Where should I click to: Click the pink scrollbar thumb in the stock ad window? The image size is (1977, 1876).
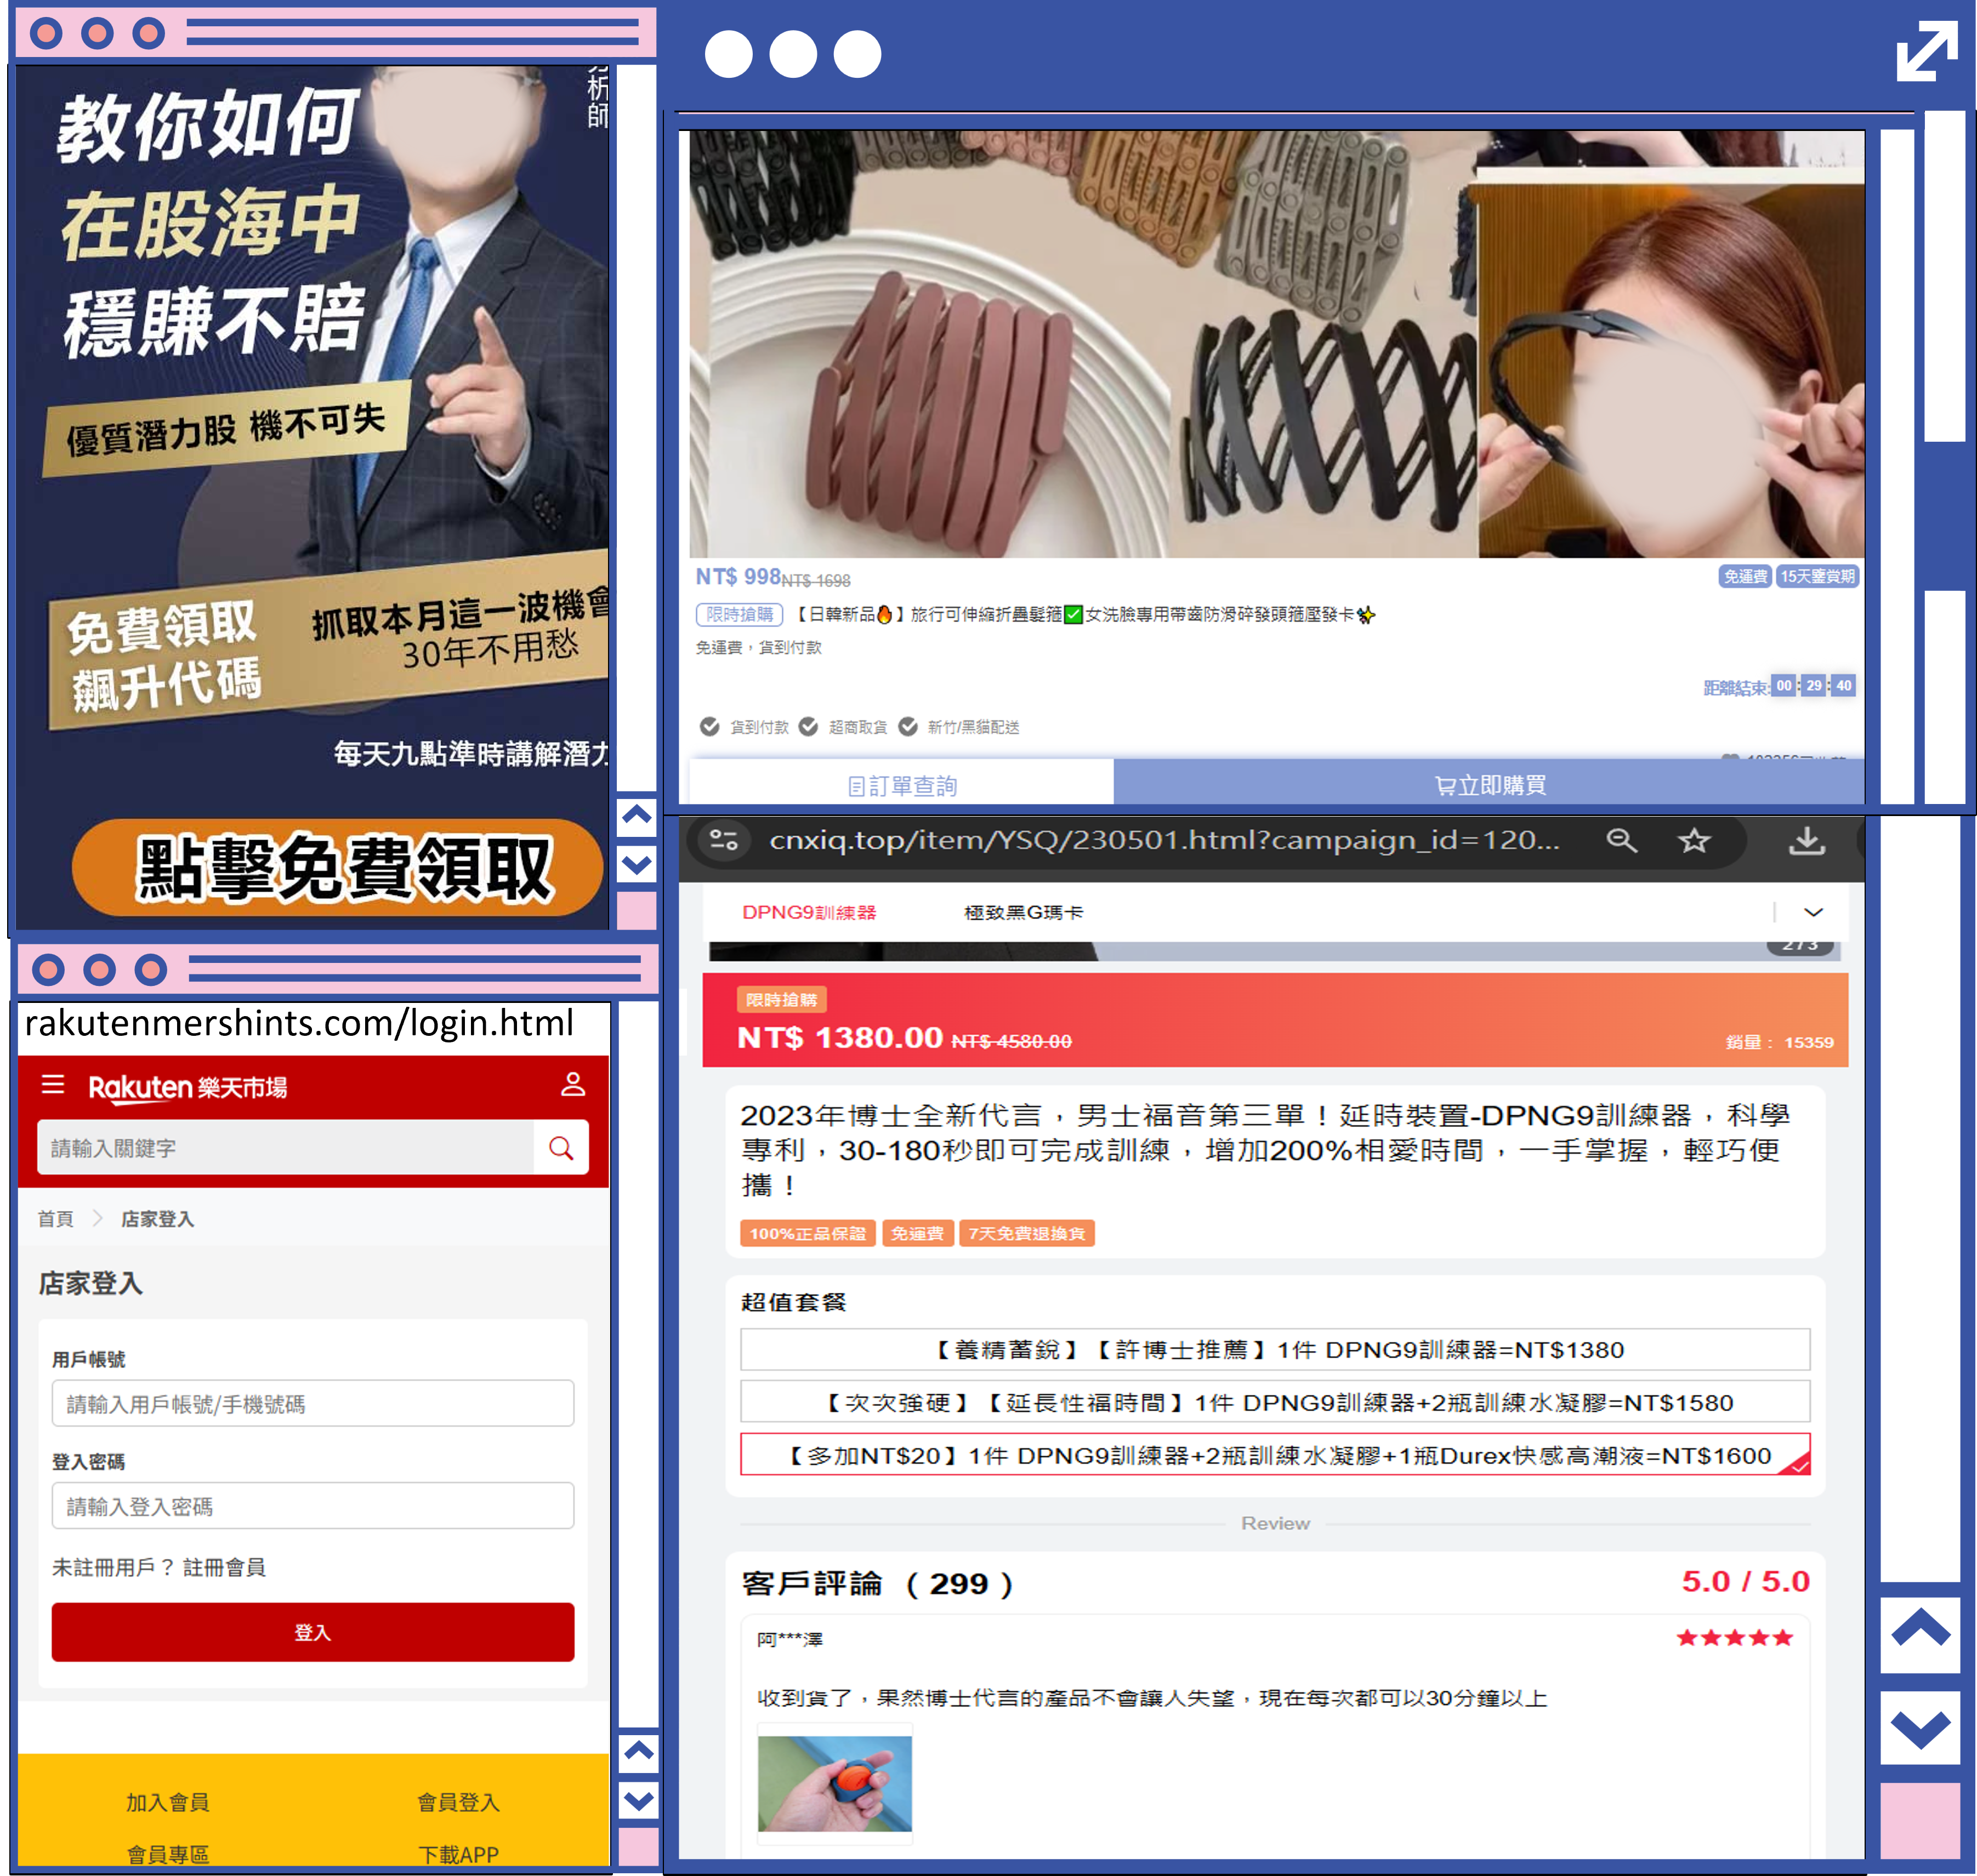click(x=637, y=911)
